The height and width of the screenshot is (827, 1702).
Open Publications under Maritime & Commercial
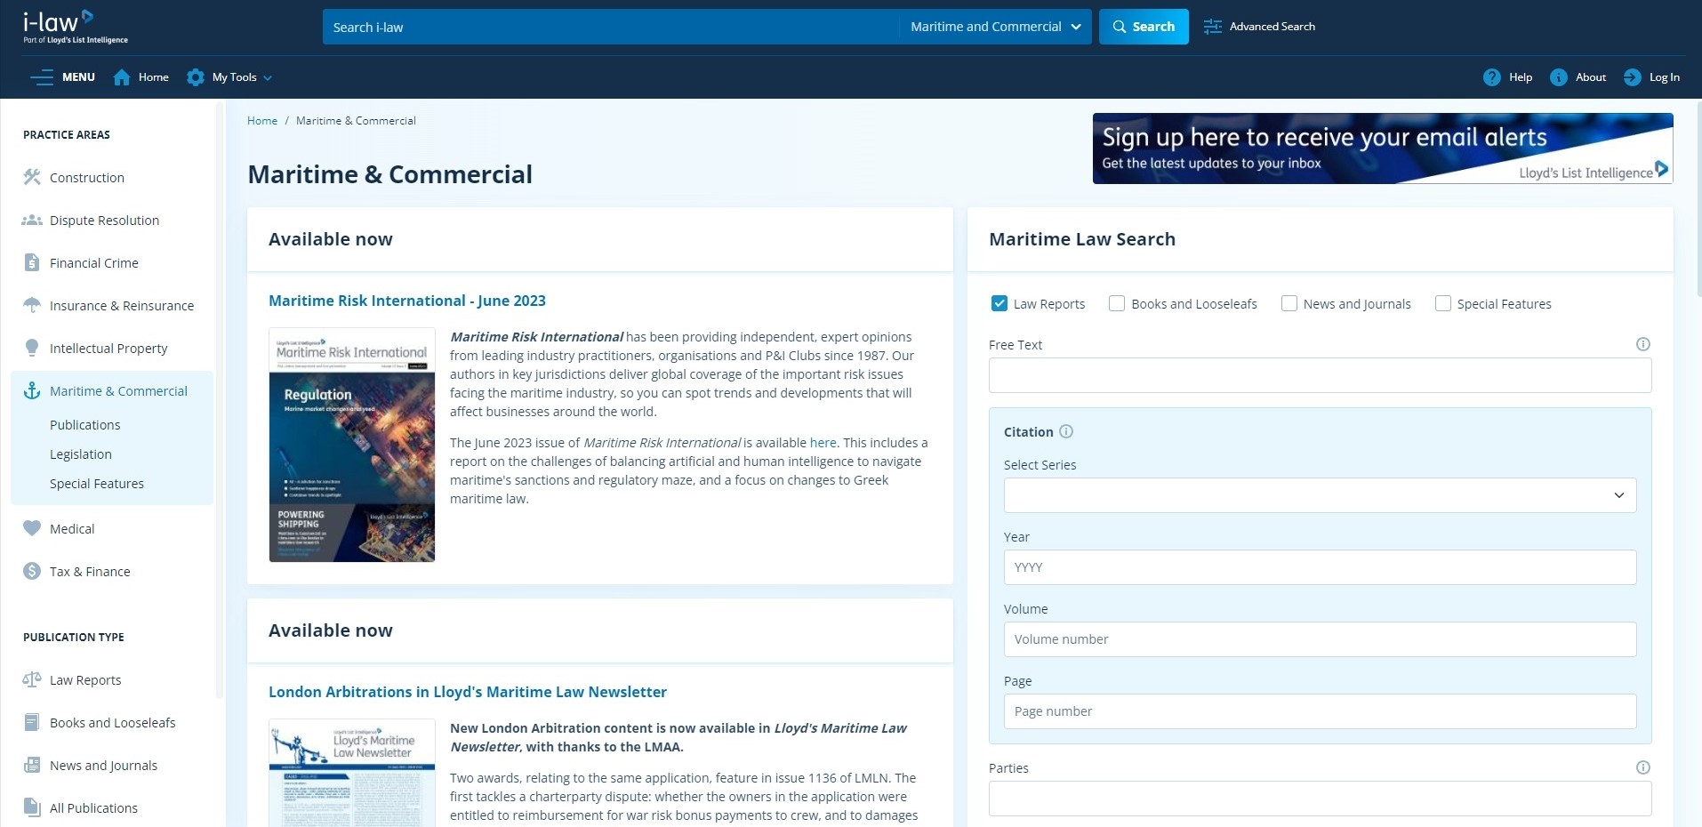point(84,425)
